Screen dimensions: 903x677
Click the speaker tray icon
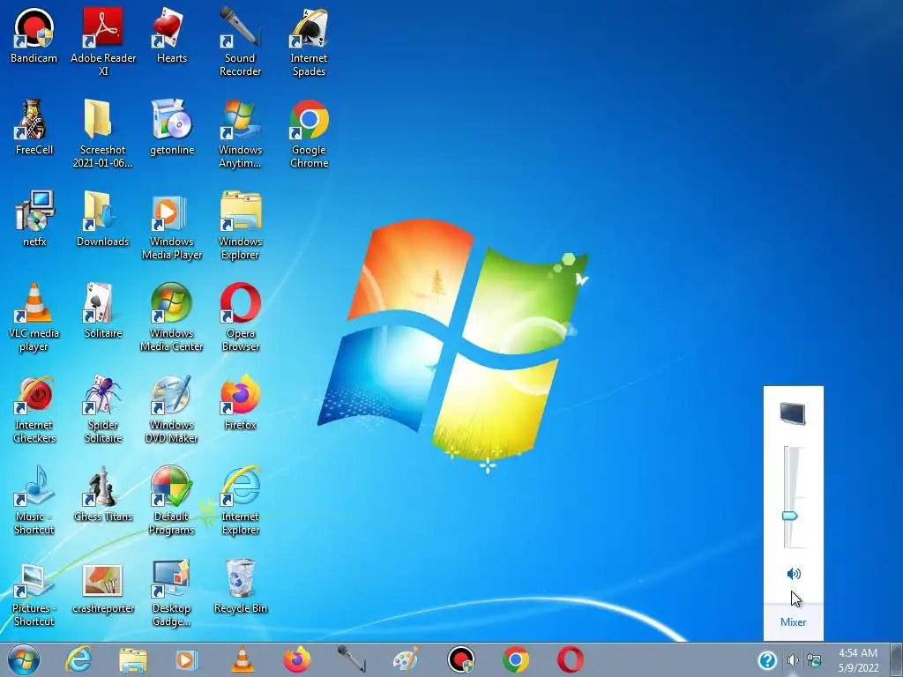pyautogui.click(x=793, y=660)
